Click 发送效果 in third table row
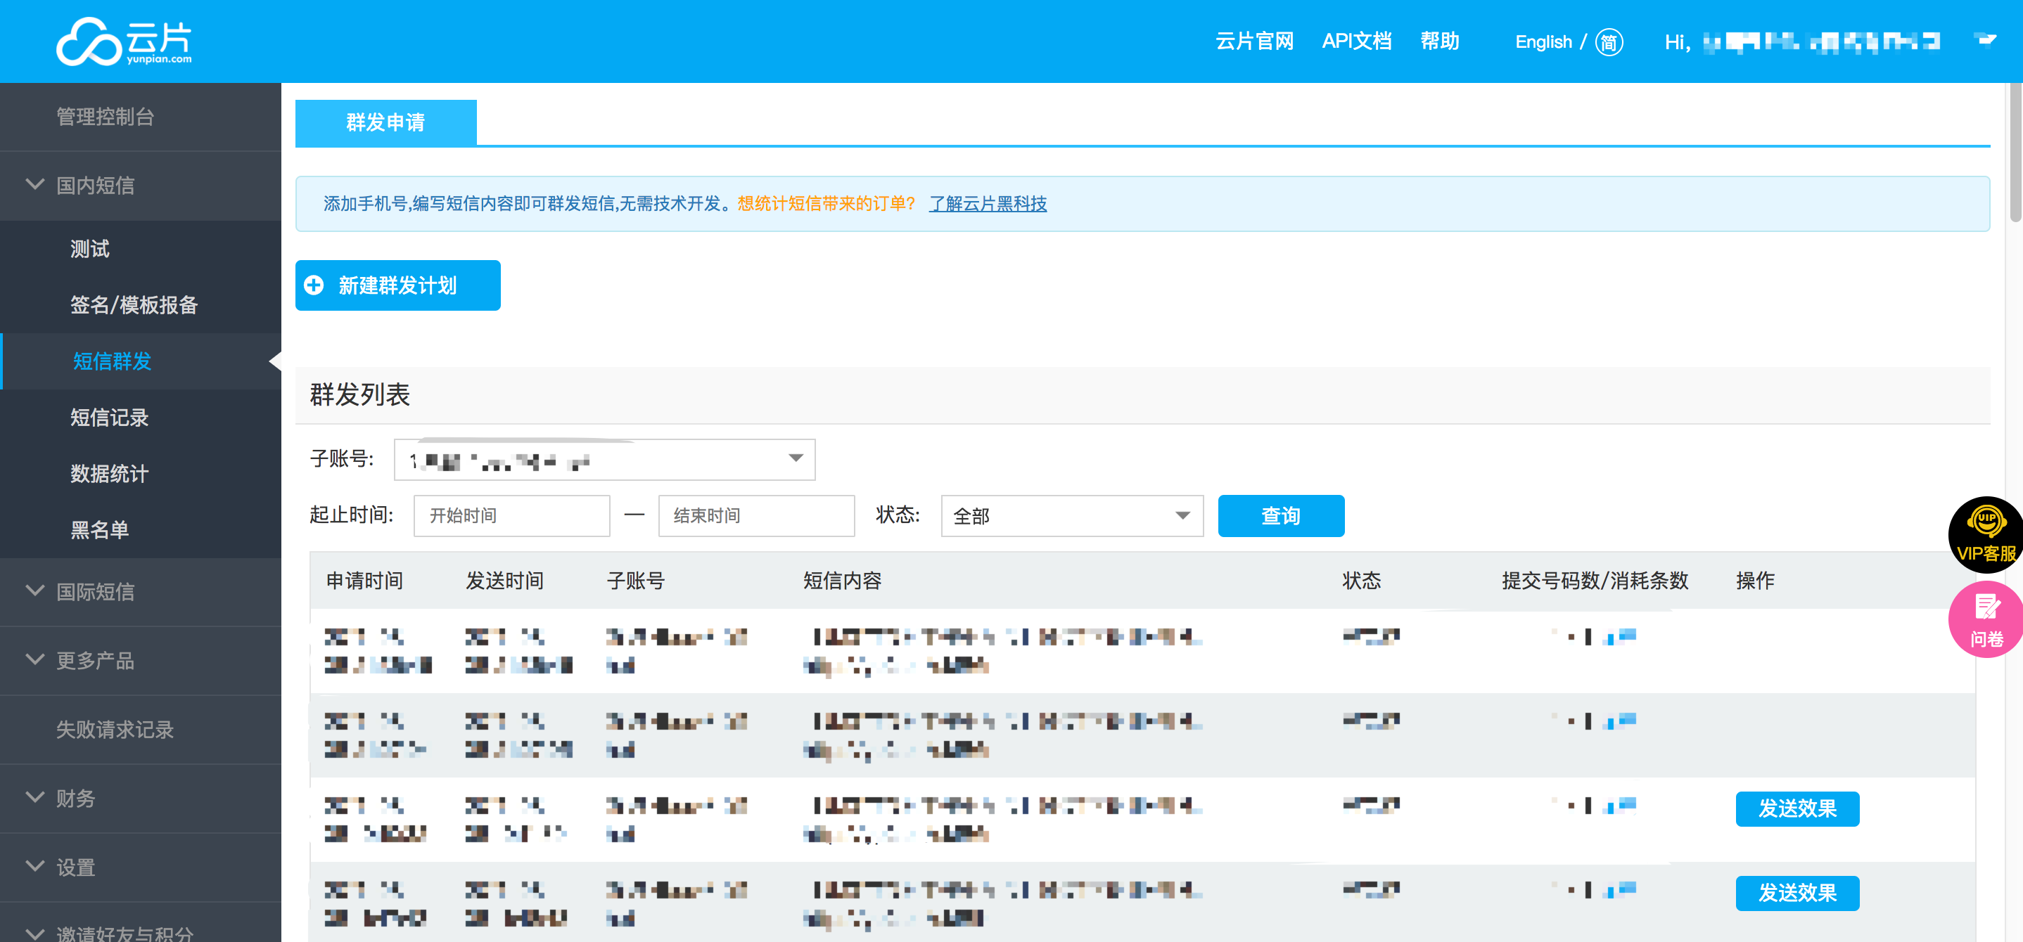The image size is (2023, 942). point(1797,808)
